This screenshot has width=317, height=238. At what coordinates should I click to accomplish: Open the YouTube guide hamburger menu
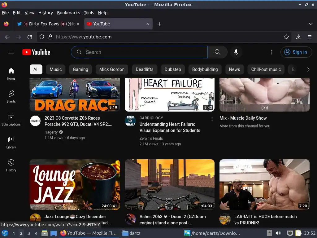tap(11, 52)
